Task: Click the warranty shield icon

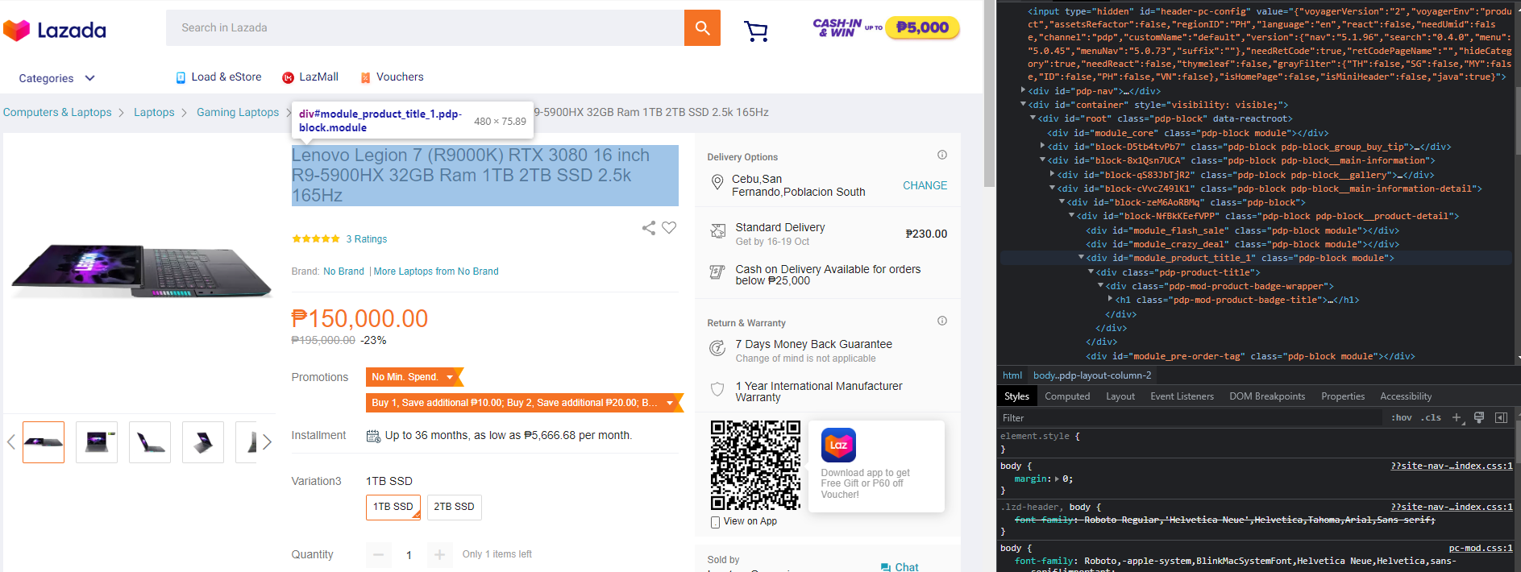Action: 717,389
